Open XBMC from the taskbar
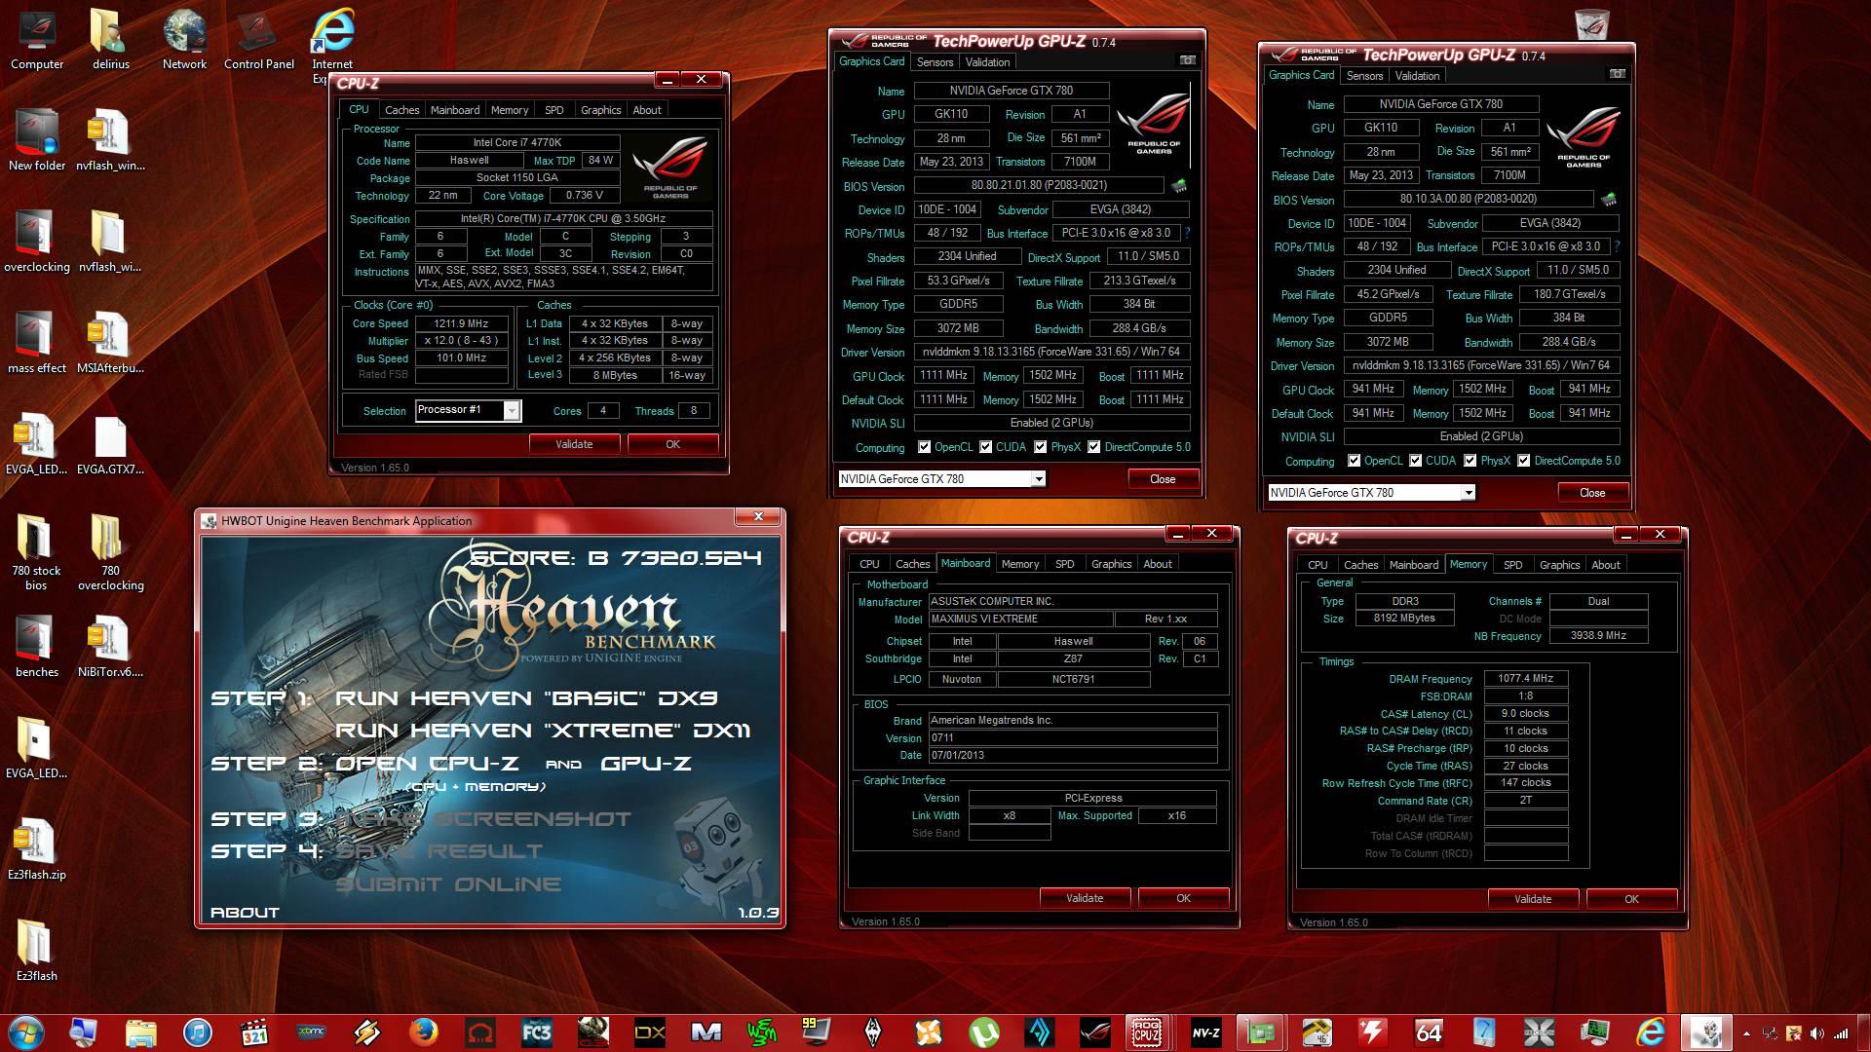The image size is (1871, 1052). (311, 1032)
